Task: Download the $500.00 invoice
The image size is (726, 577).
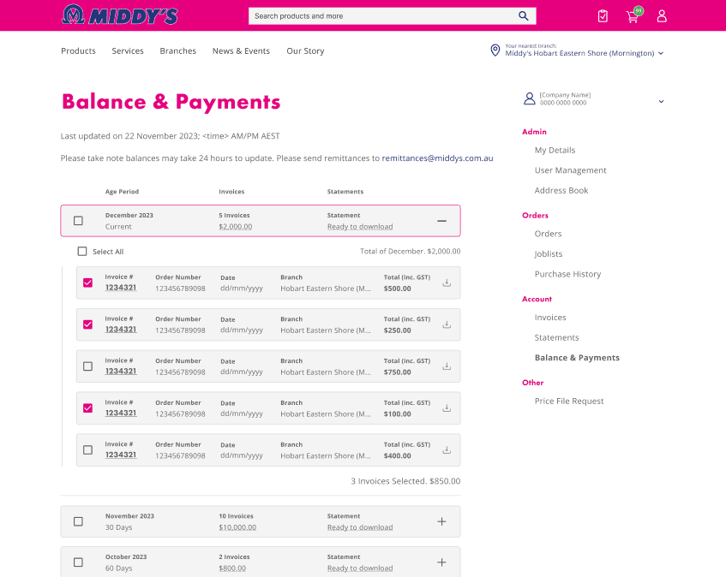Action: 447,283
